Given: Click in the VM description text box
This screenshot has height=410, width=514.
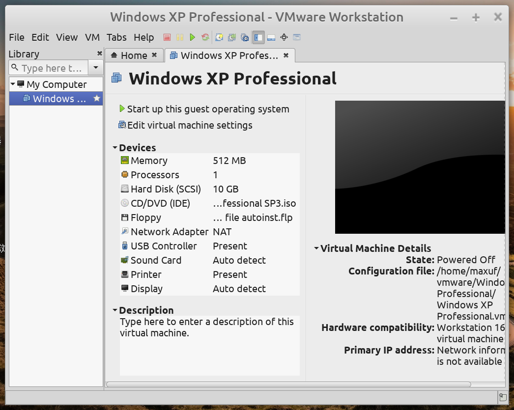Looking at the screenshot, I should 210,346.
